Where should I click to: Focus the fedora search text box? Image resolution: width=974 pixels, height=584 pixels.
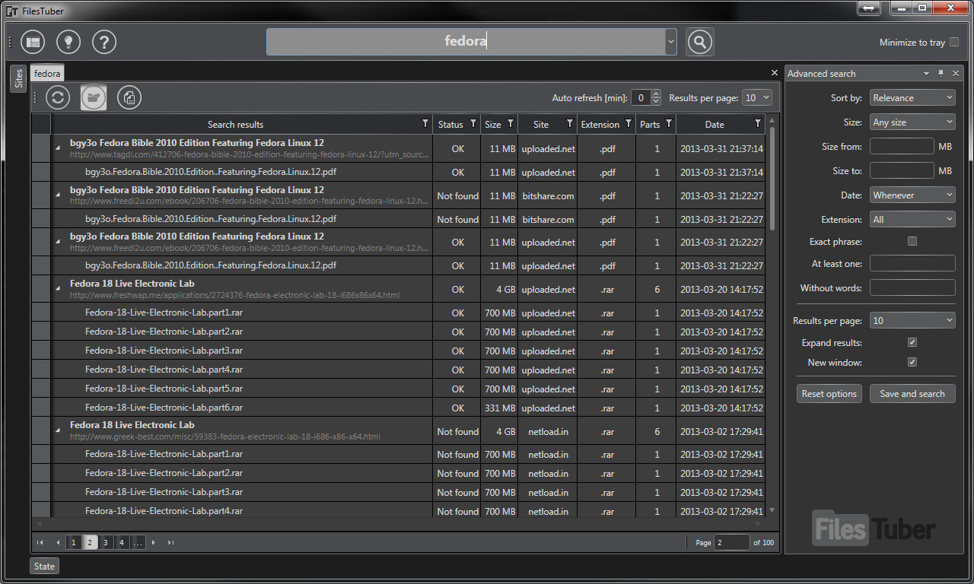(466, 42)
